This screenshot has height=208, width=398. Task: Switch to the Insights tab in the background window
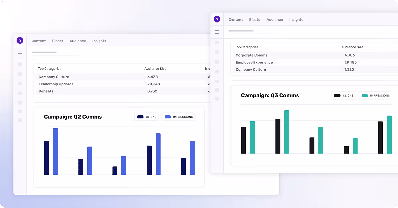pyautogui.click(x=296, y=19)
